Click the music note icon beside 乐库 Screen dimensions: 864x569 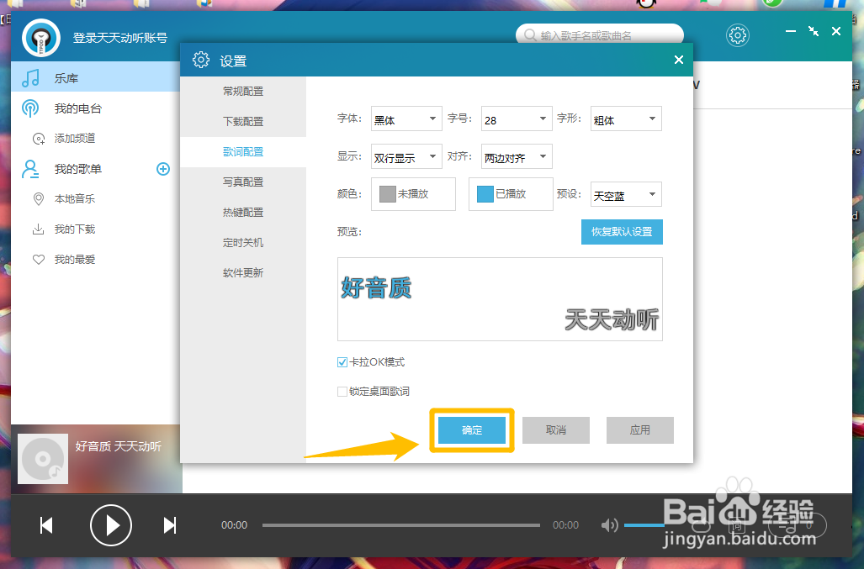(x=31, y=77)
